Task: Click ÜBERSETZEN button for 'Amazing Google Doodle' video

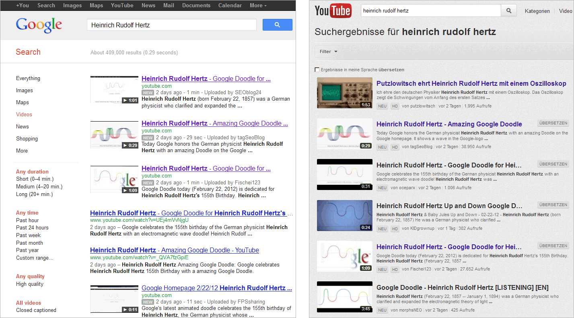Action: click(x=553, y=123)
